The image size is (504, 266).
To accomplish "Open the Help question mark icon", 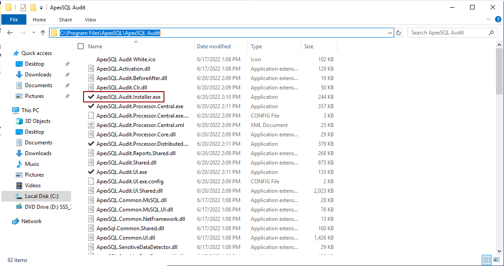I will [498, 19].
